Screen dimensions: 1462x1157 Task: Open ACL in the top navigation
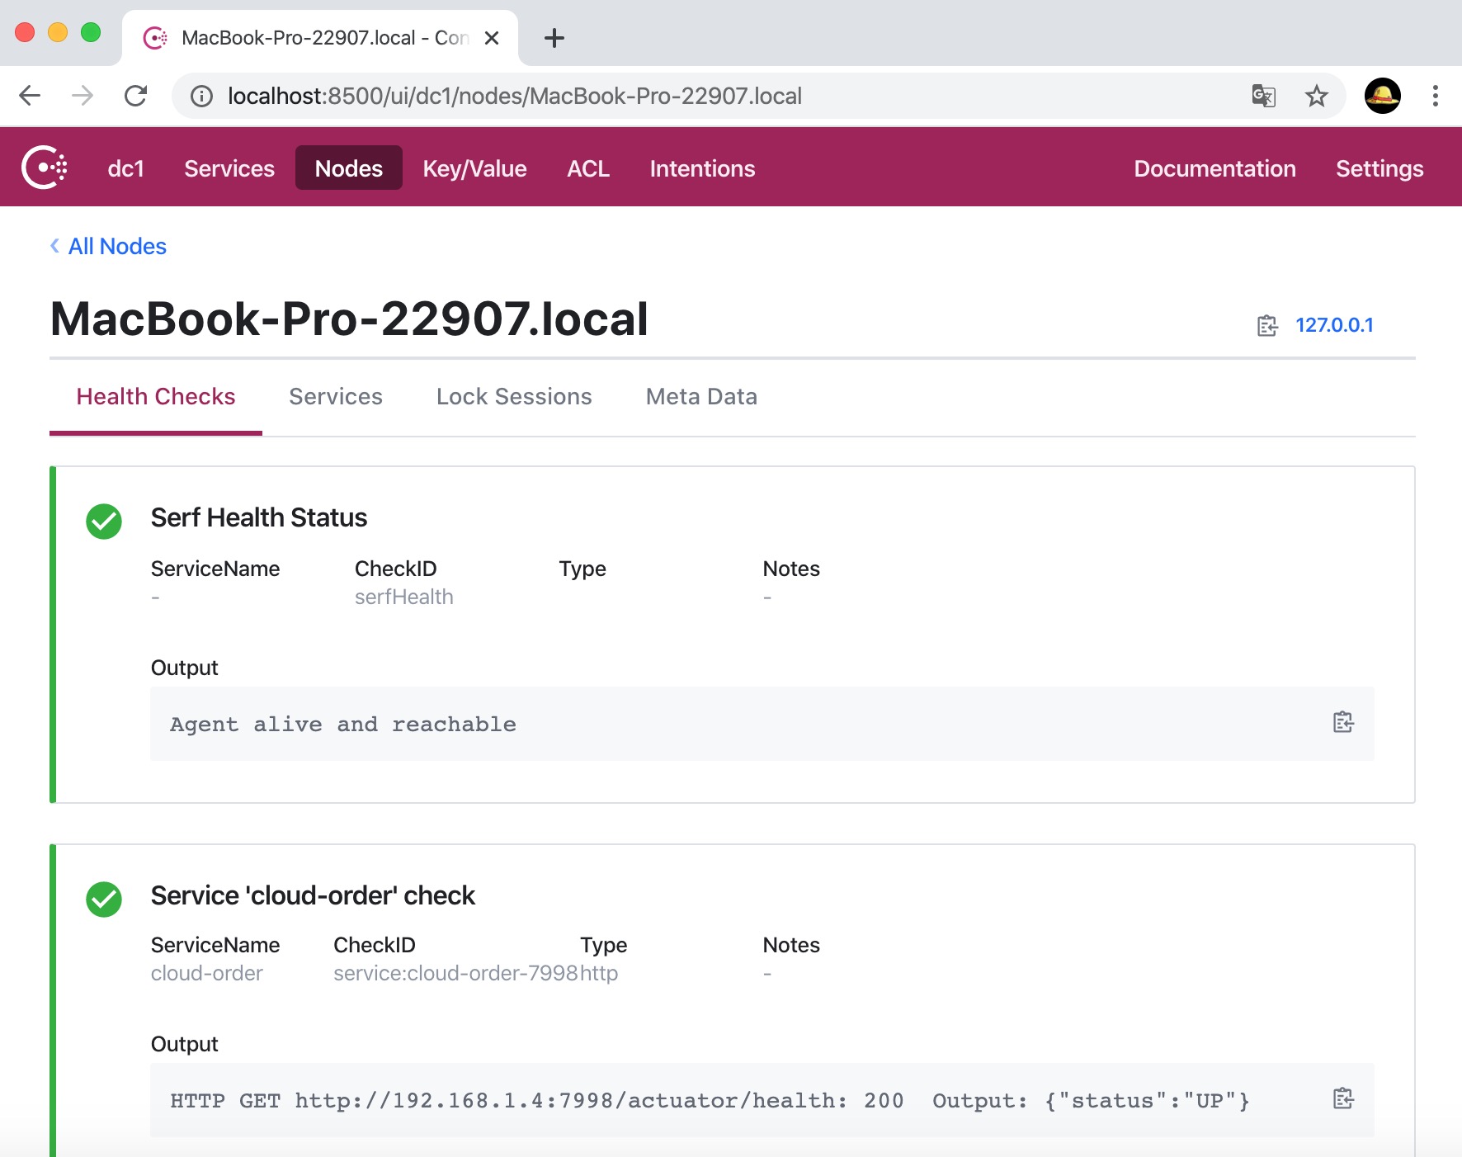[x=588, y=168]
